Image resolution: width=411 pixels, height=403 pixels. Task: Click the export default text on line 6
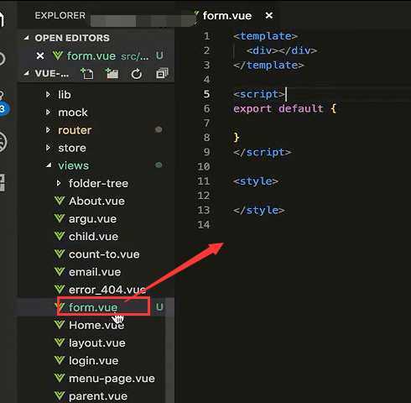tap(278, 108)
